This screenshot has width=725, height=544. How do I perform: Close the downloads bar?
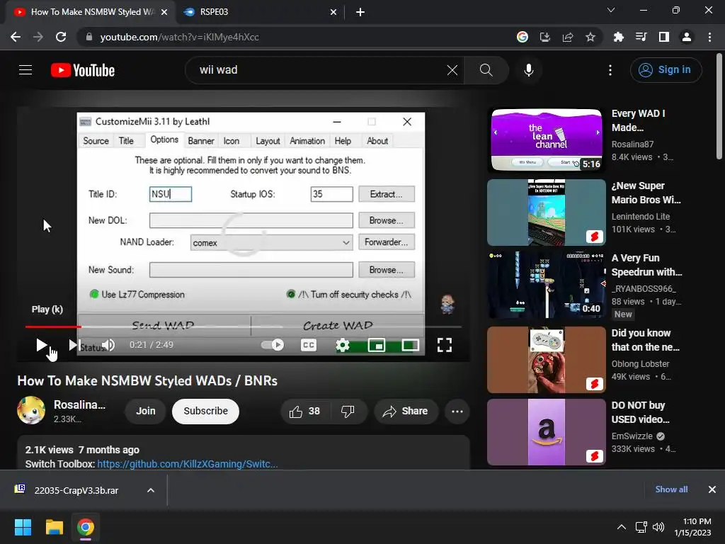pos(712,489)
